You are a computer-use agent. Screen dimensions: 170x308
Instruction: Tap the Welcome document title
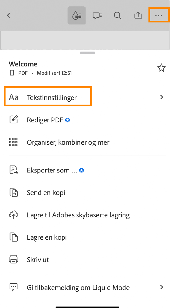point(23,64)
